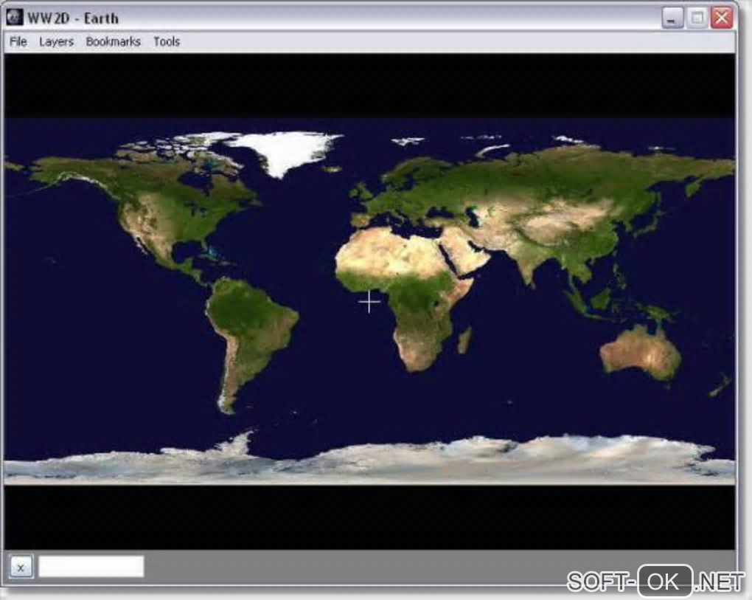Open the File menu
This screenshot has width=752, height=600.
point(18,42)
